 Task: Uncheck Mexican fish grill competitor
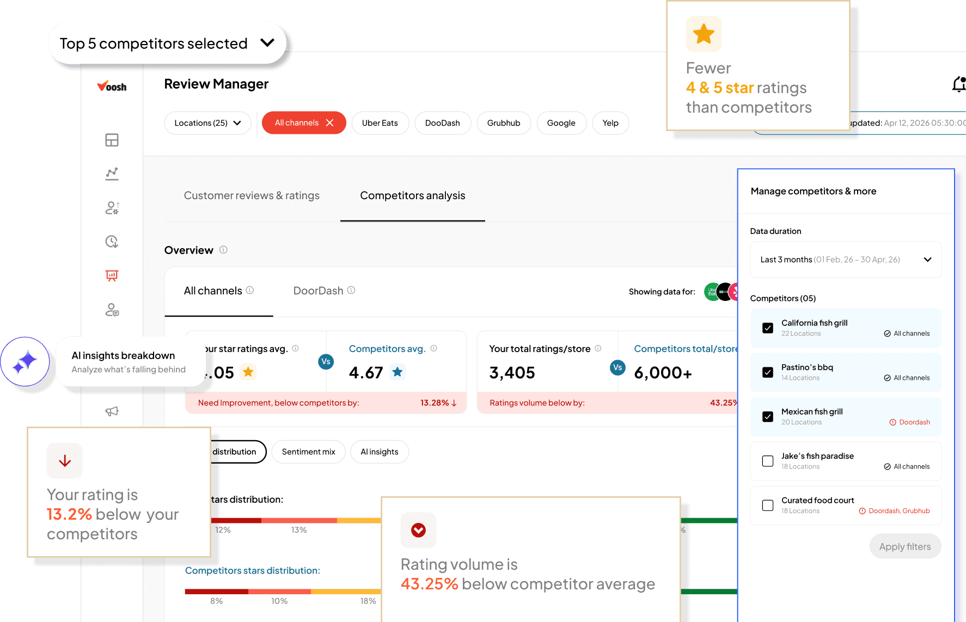coord(768,417)
